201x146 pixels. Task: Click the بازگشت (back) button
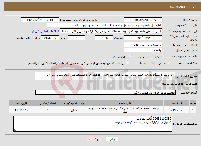tap(94, 139)
